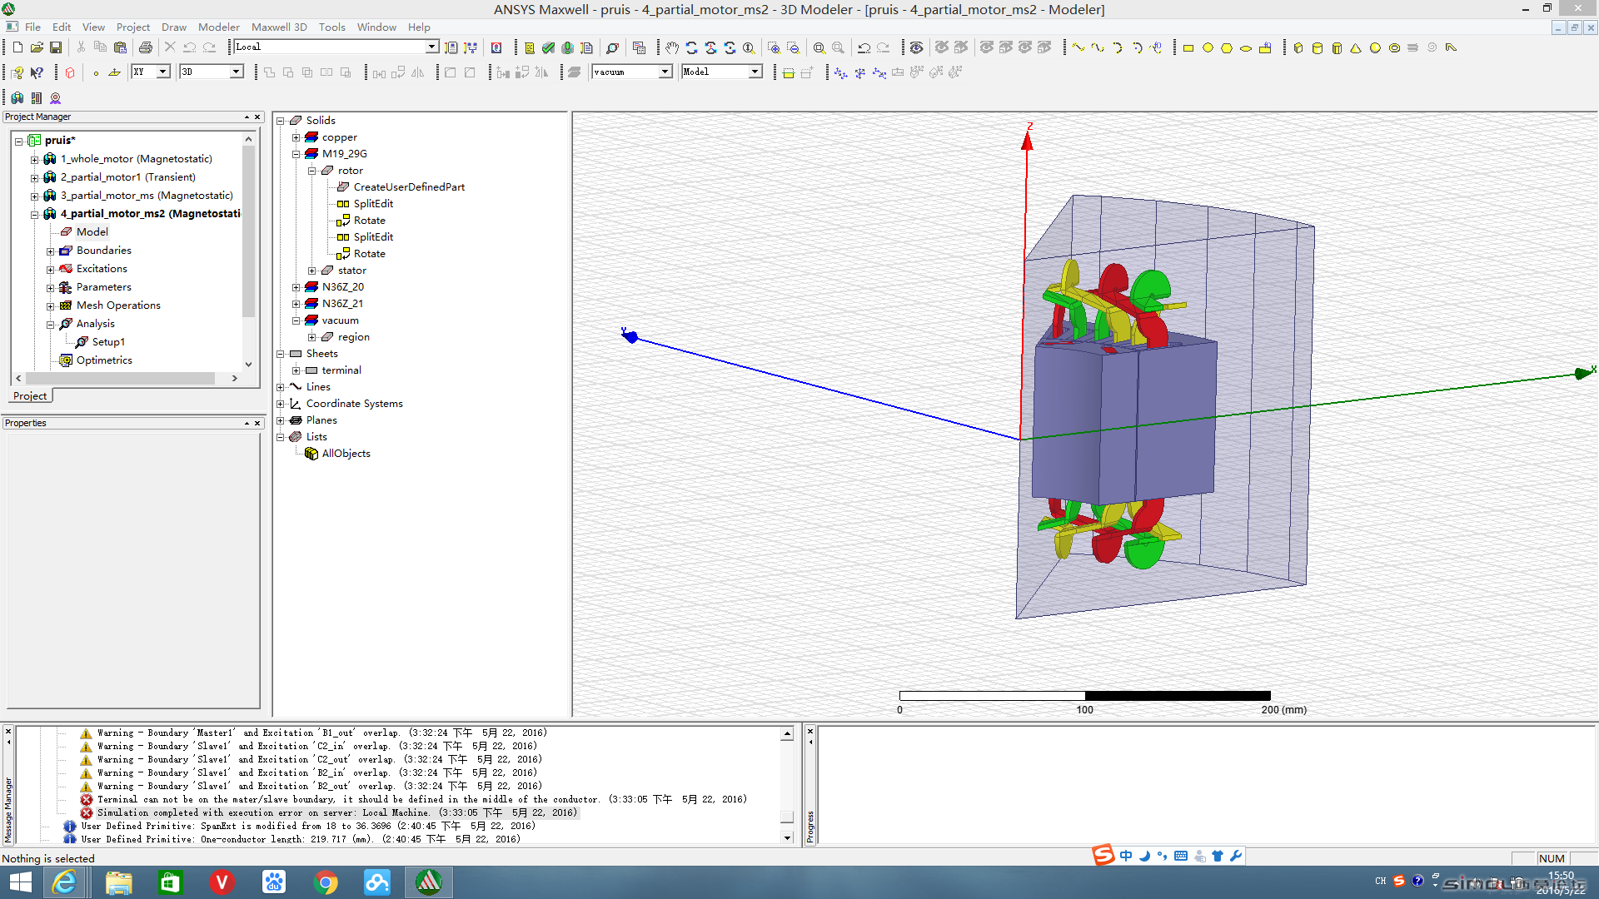Click the Windows Start button
The image size is (1599, 899).
point(20,882)
